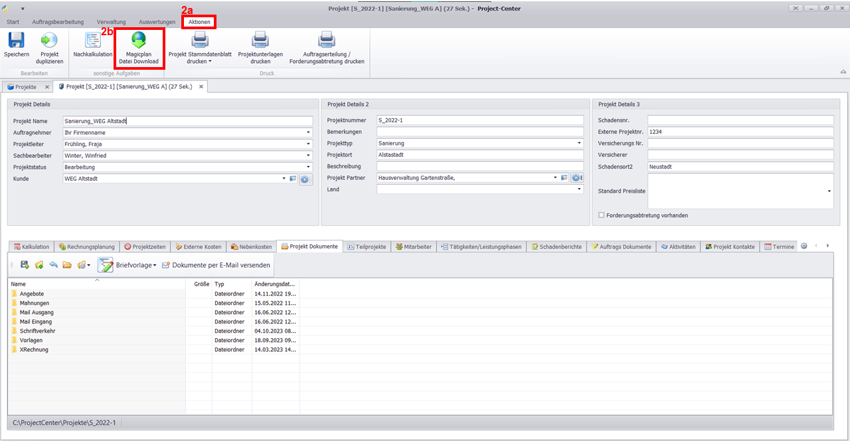850x441 pixels.
Task: Expand the Briefvorlage dropdown
Action: pos(154,266)
